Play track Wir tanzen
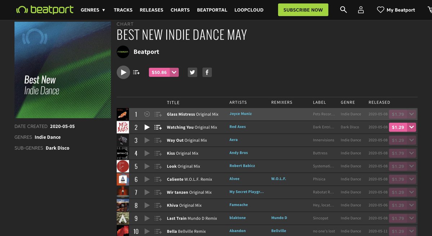The height and width of the screenshot is (236, 432). [x=147, y=192]
